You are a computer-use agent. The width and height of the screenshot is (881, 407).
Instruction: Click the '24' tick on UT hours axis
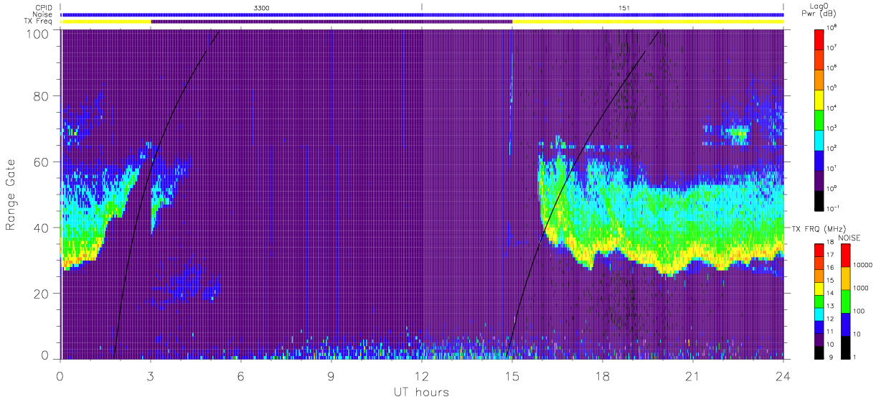pyautogui.click(x=783, y=376)
